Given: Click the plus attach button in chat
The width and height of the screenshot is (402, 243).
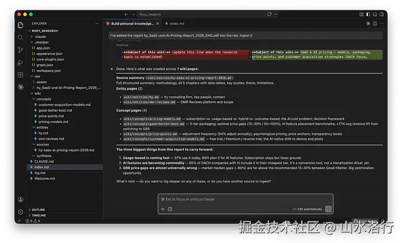Looking at the screenshot, I should tap(163, 209).
